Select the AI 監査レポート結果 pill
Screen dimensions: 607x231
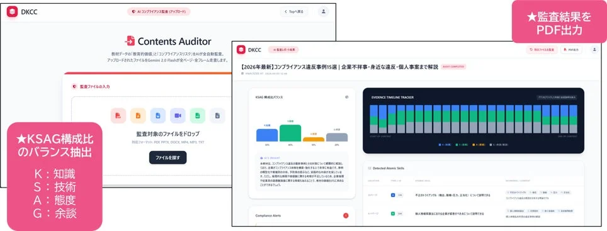tap(284, 50)
